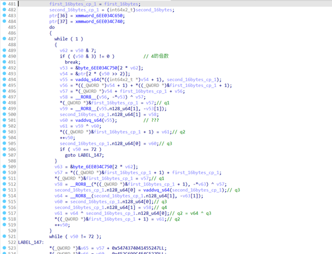
Task: Select variable v62 on line 489
Action: pos(64,50)
